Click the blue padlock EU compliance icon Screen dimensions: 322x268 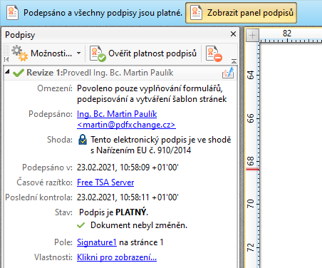click(x=83, y=140)
